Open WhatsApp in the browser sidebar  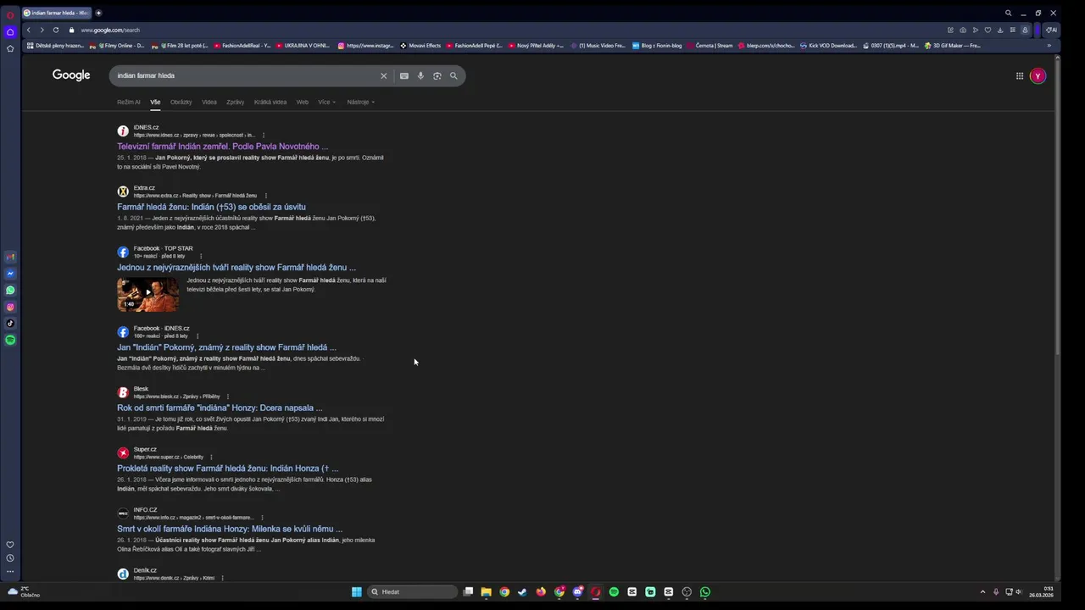[x=10, y=290]
